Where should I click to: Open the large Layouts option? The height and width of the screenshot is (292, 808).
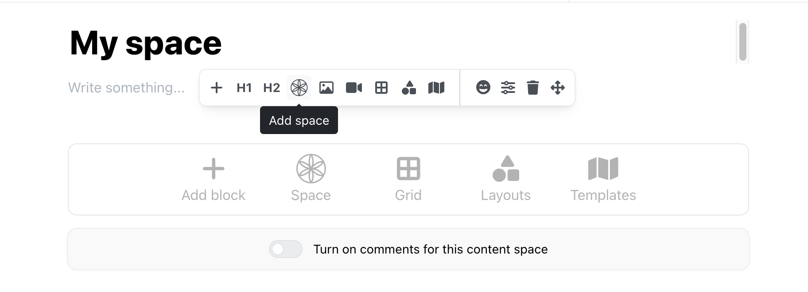pyautogui.click(x=506, y=179)
